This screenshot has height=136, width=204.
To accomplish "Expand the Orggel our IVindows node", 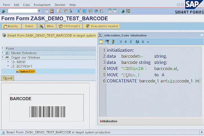I will tap(2, 57).
